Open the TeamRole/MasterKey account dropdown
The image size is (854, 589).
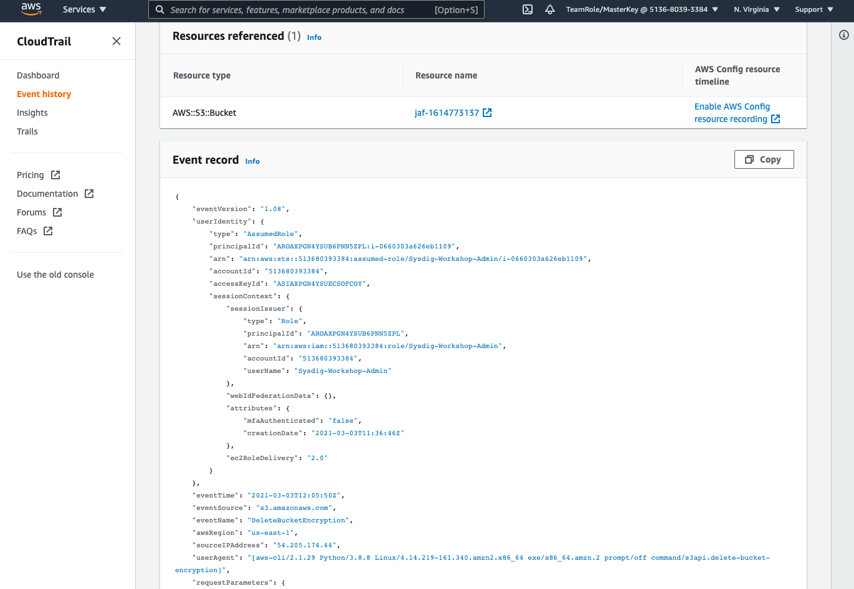[x=642, y=9]
